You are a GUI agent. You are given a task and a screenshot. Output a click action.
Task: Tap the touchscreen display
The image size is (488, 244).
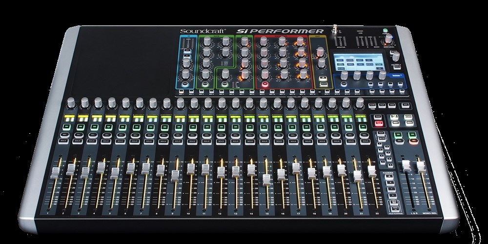point(359,61)
